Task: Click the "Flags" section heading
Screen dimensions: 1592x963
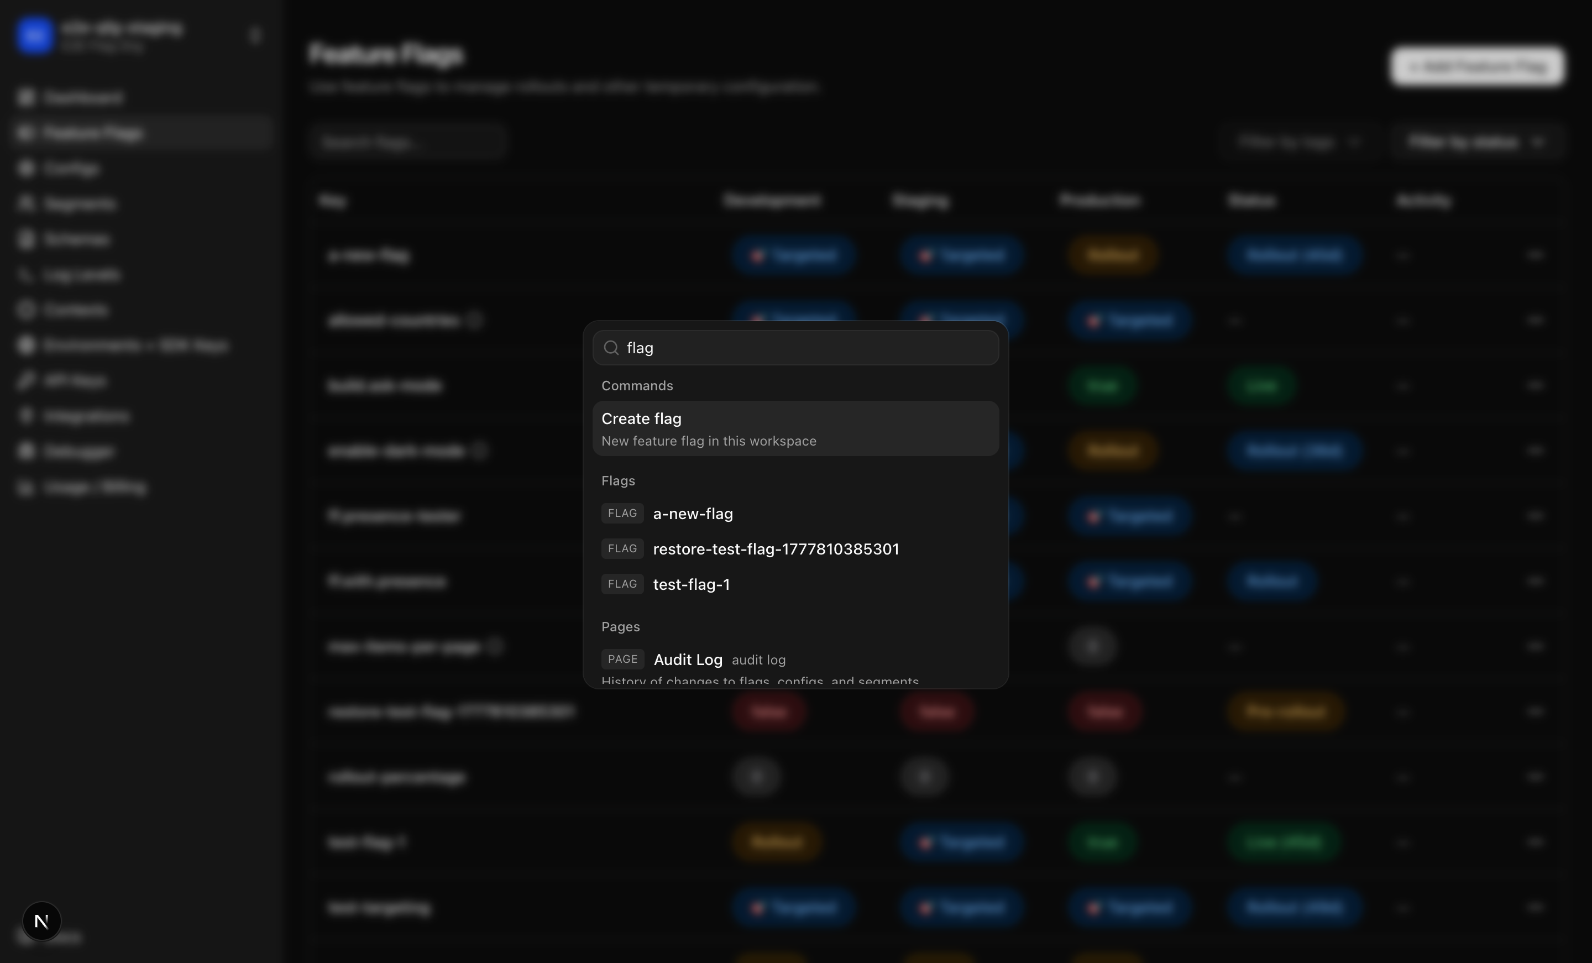Action: coord(619,481)
